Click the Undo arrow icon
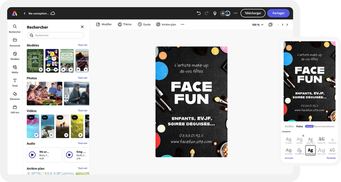 coord(199,13)
